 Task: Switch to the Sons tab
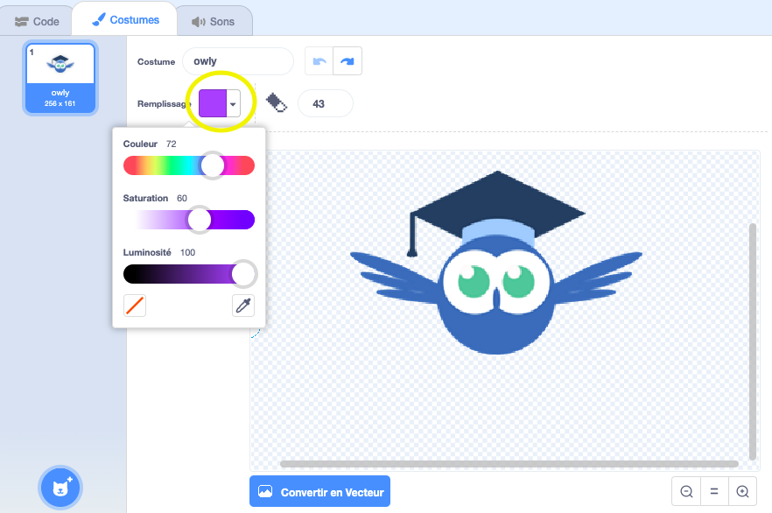click(214, 22)
